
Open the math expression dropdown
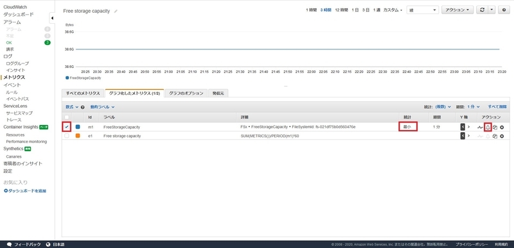72,107
